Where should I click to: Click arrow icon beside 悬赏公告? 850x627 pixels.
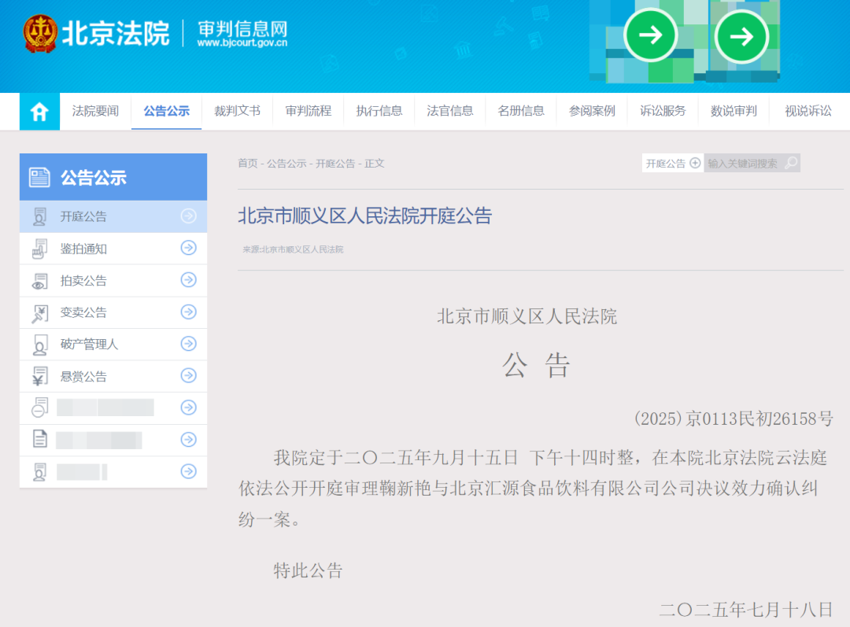(x=188, y=375)
